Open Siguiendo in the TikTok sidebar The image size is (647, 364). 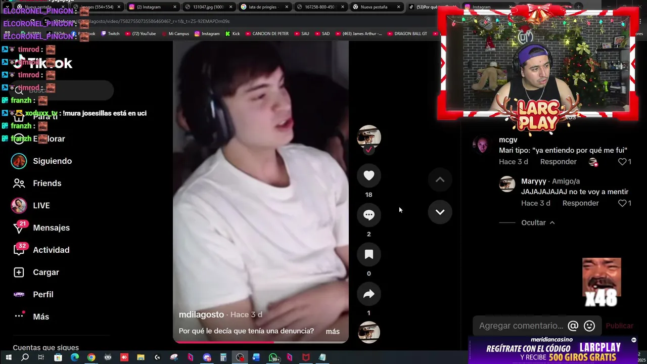tap(53, 161)
